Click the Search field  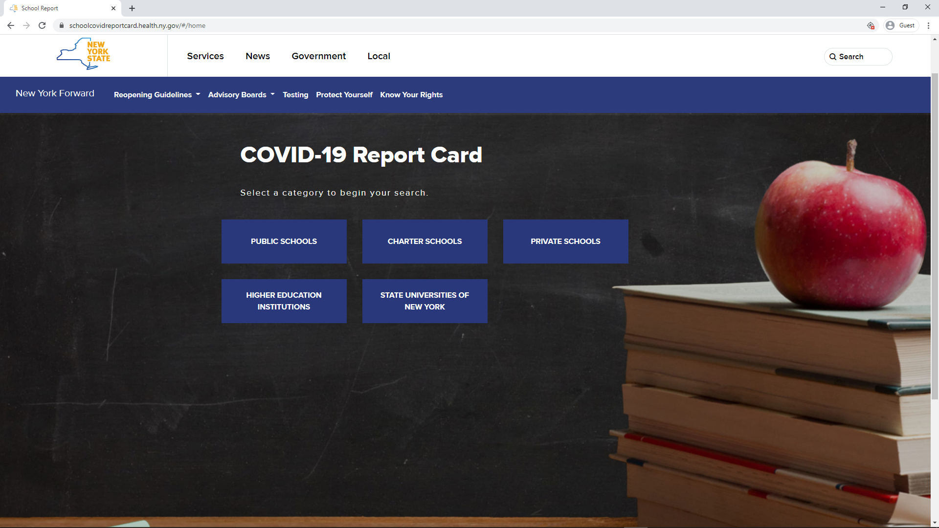[x=858, y=57]
